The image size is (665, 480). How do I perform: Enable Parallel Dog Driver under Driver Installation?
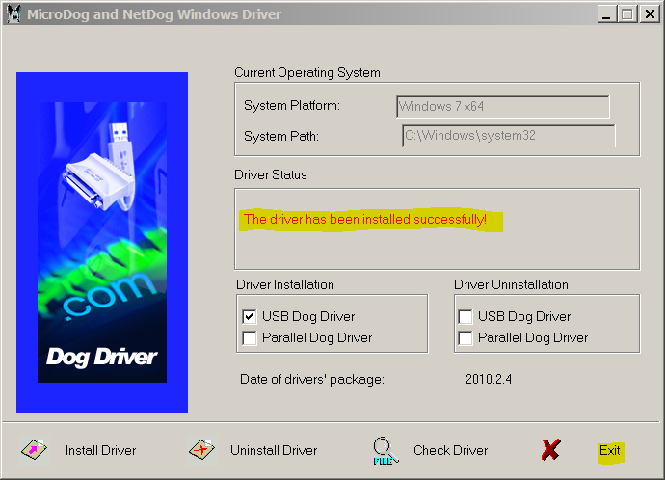pos(250,338)
